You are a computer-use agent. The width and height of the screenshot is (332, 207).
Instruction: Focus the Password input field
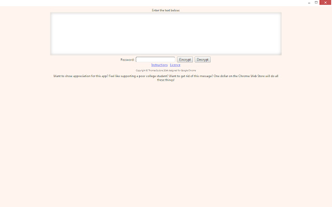coord(155,60)
